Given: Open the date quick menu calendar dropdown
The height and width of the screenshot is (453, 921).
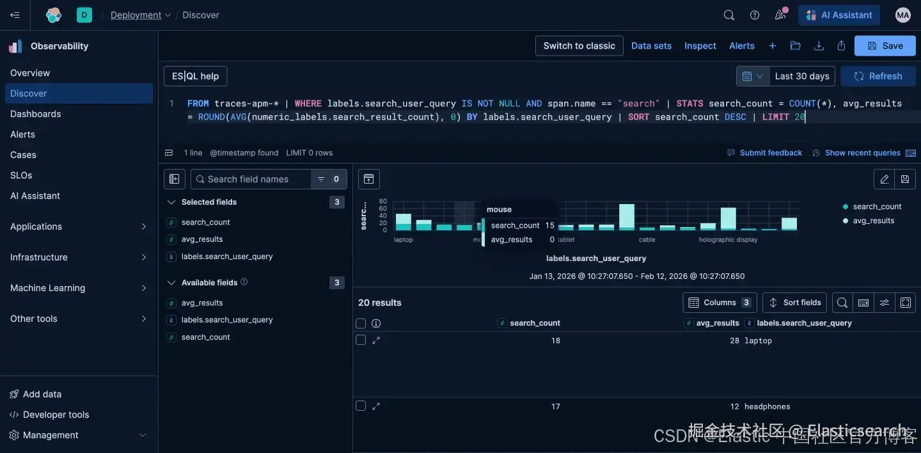Looking at the screenshot, I should tap(753, 76).
